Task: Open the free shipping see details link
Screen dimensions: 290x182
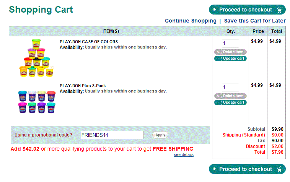Action: point(183,154)
